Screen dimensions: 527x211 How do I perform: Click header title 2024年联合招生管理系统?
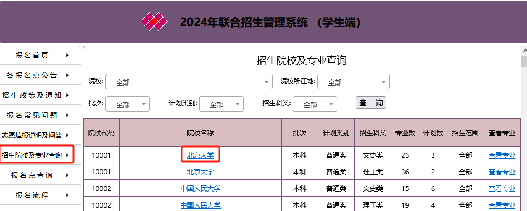[244, 23]
